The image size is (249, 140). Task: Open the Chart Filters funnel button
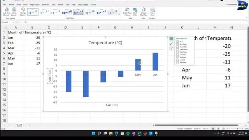tap(171, 48)
